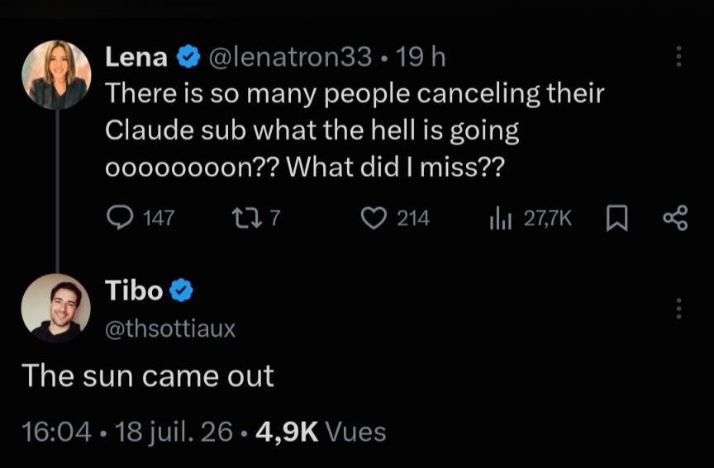The width and height of the screenshot is (714, 468).
Task: View analytics for Lena's tweet
Action: (x=501, y=218)
